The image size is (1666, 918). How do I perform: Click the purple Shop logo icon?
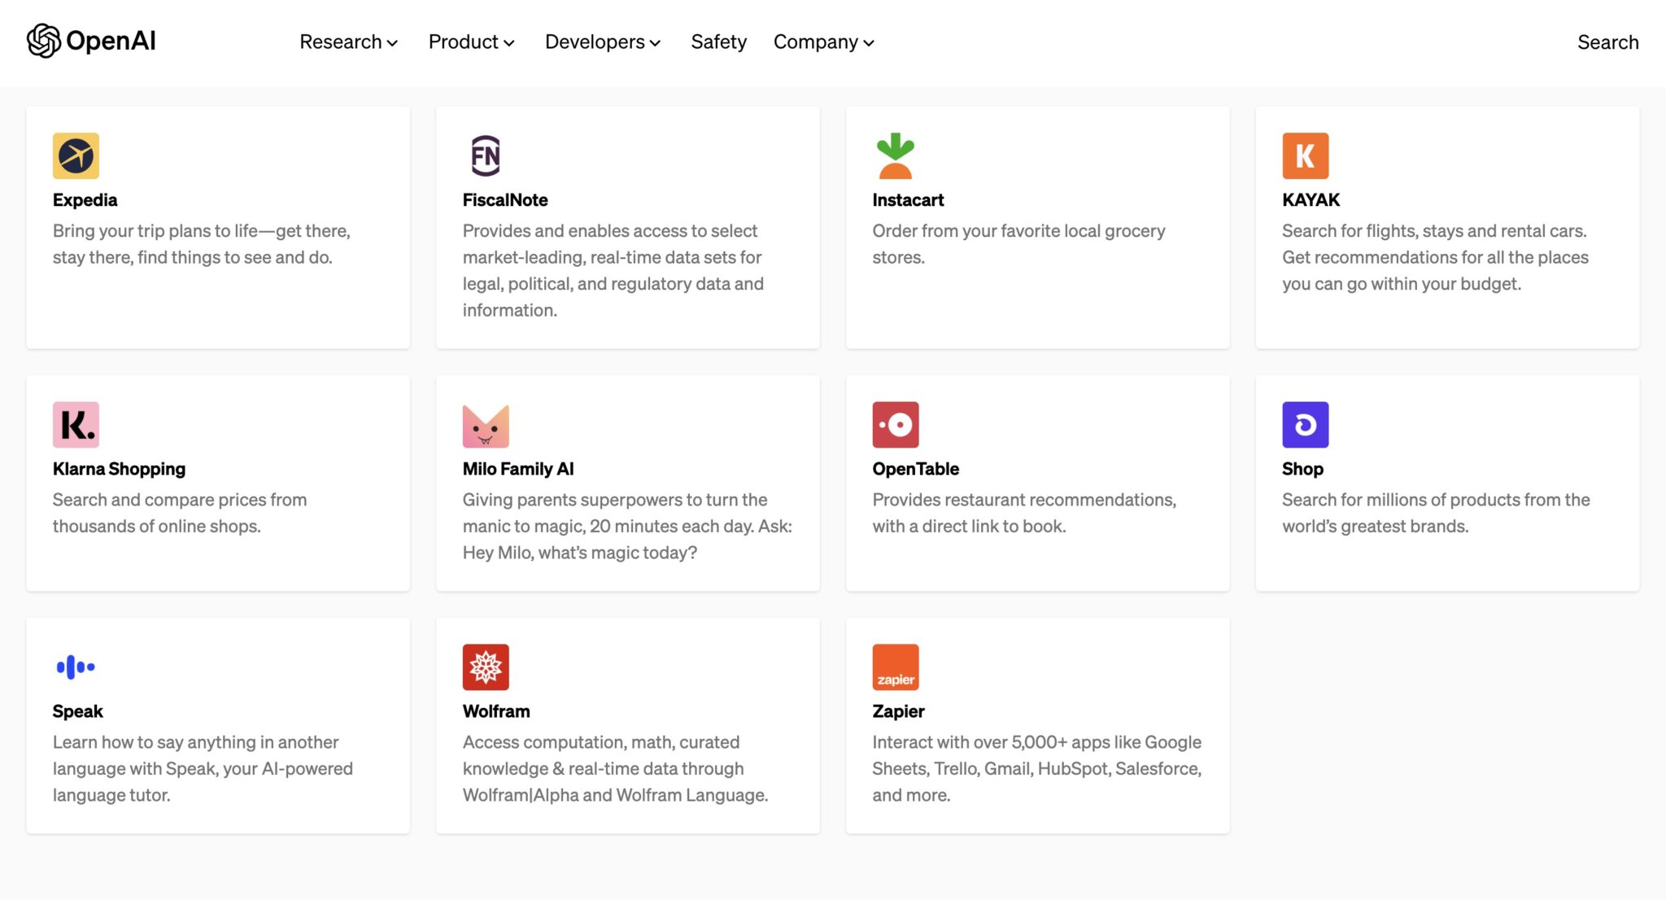tap(1305, 424)
